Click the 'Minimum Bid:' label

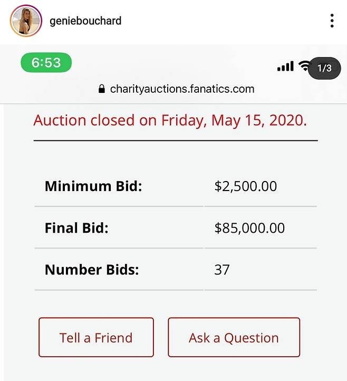[93, 186]
